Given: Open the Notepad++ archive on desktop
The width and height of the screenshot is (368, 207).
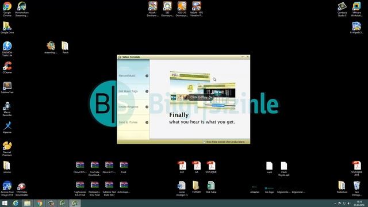Looking at the screenshot, I should (94, 189).
